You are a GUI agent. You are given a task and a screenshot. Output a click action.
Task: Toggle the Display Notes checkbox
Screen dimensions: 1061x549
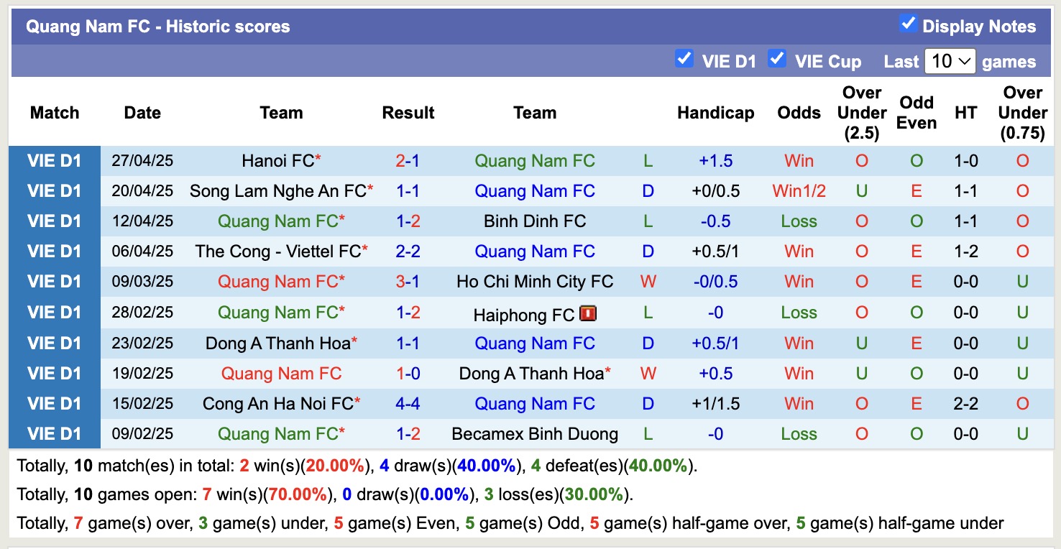pos(907,22)
